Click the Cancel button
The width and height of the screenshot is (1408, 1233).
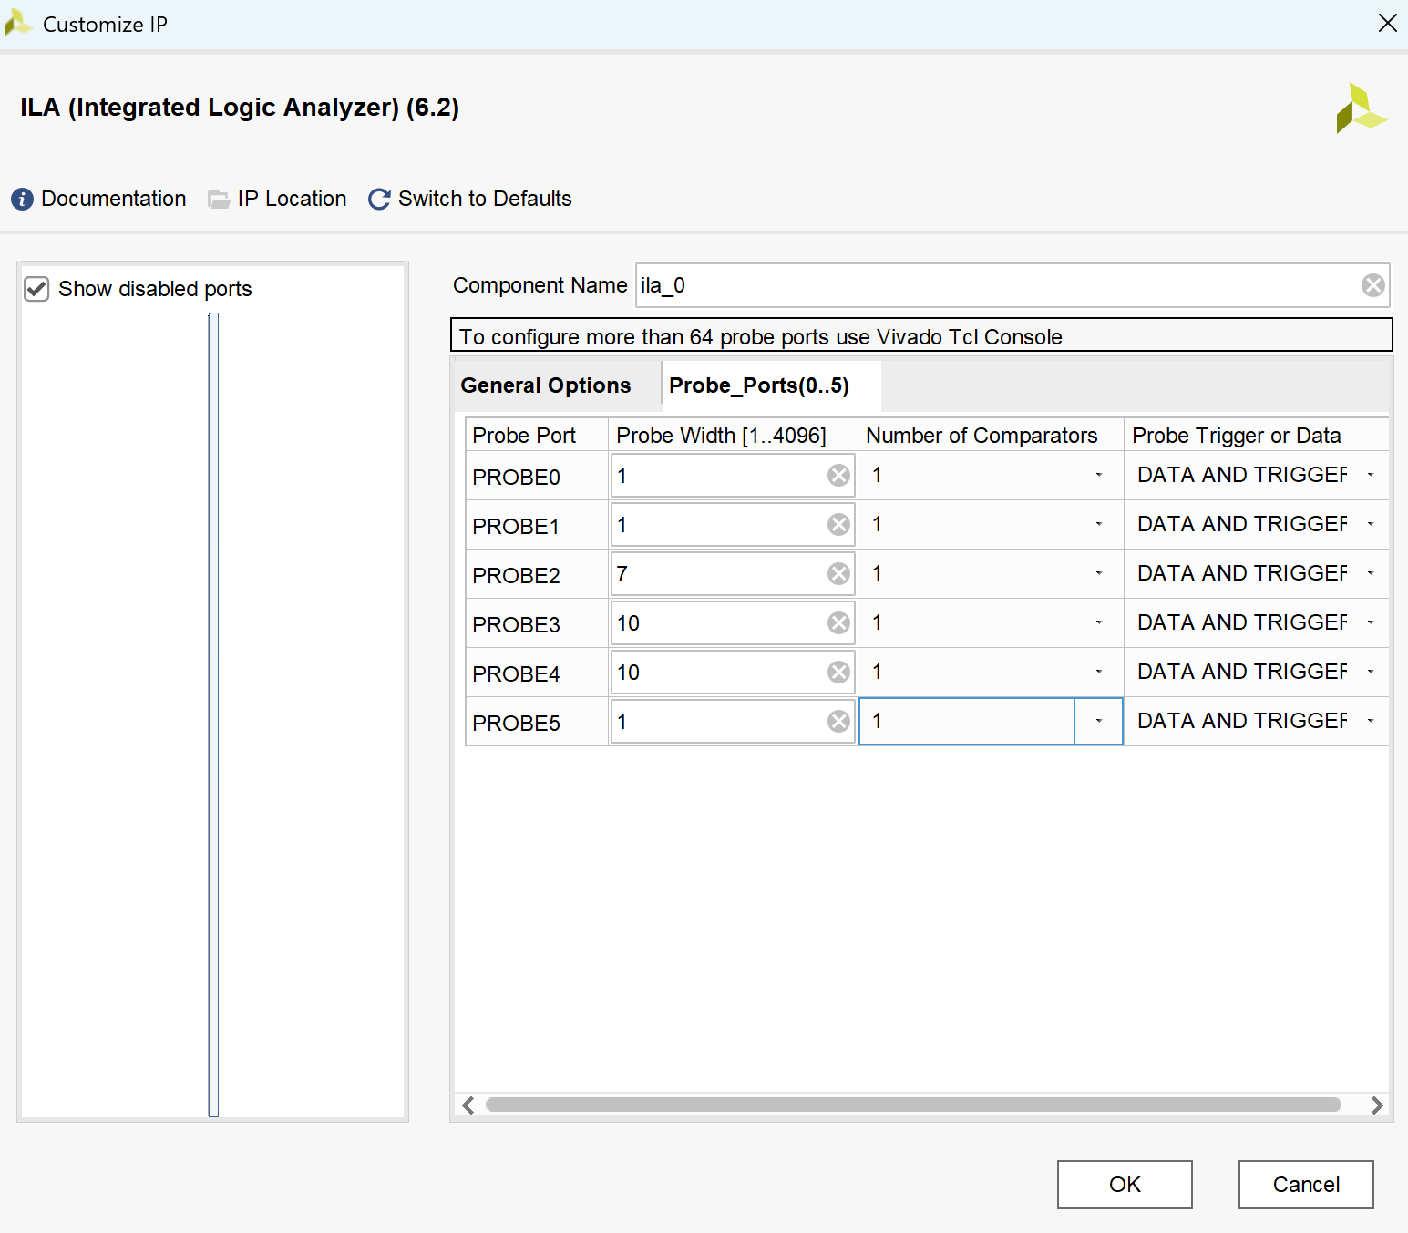point(1306,1185)
